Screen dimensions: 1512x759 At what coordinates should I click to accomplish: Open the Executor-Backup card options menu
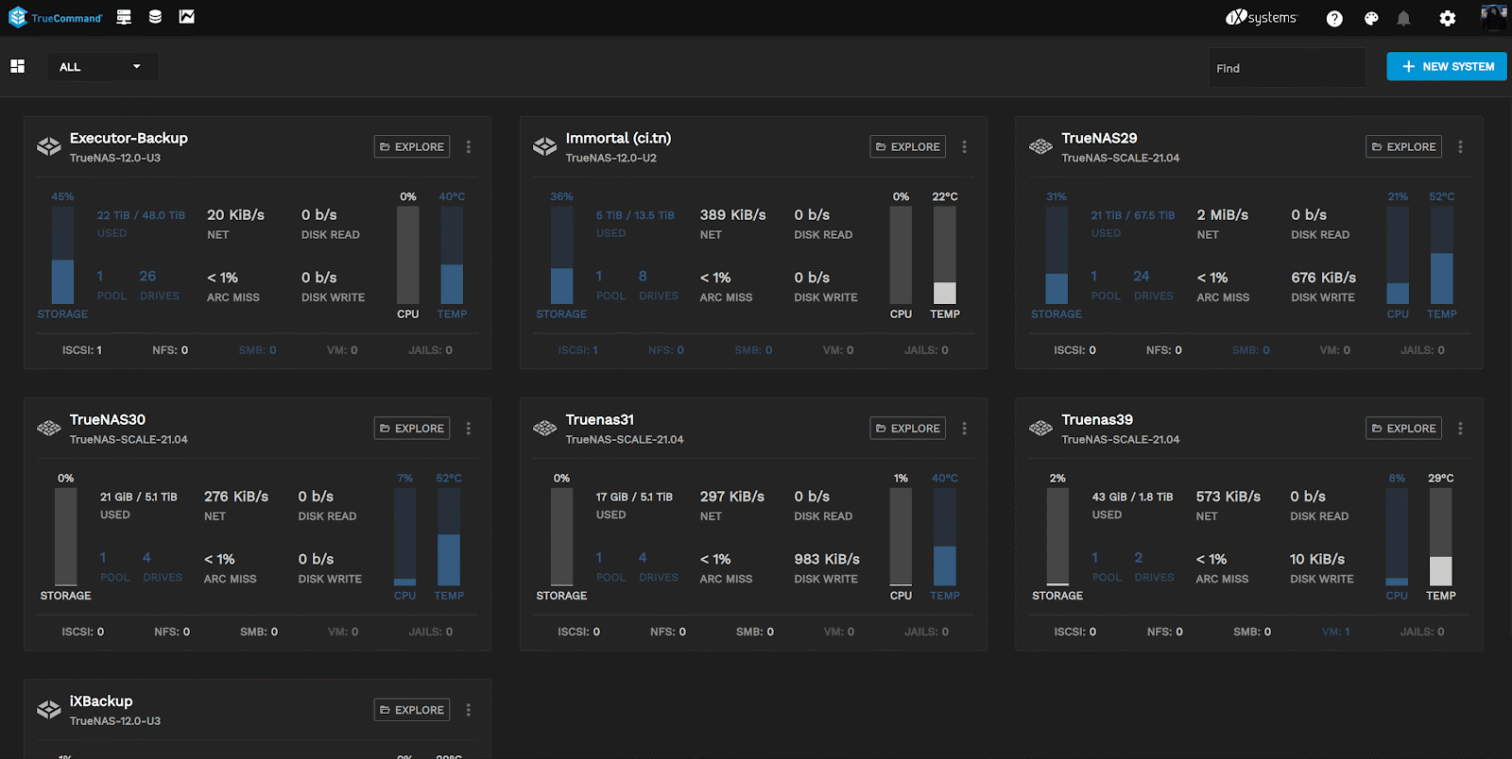[469, 147]
